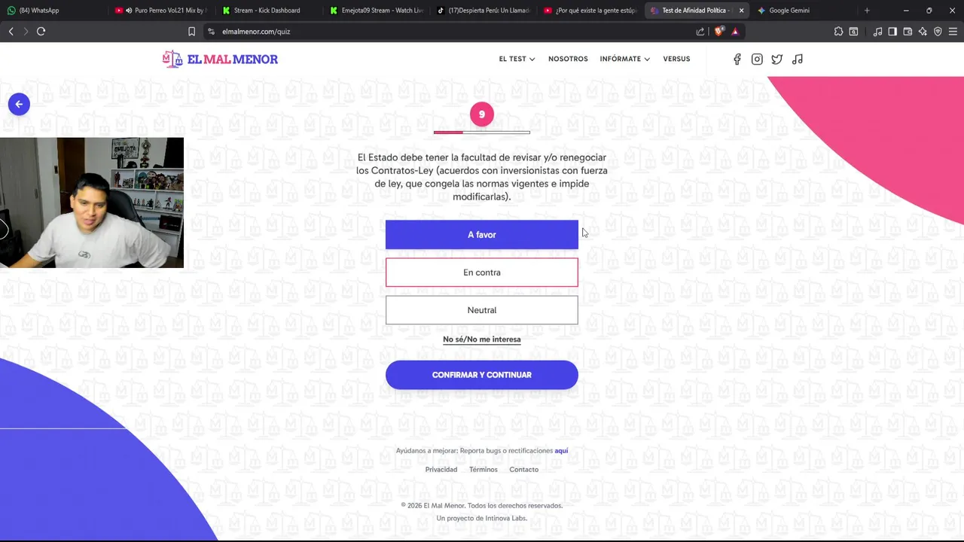Open the browser main hamburger menu
Screen dimensions: 964x542
point(953,32)
